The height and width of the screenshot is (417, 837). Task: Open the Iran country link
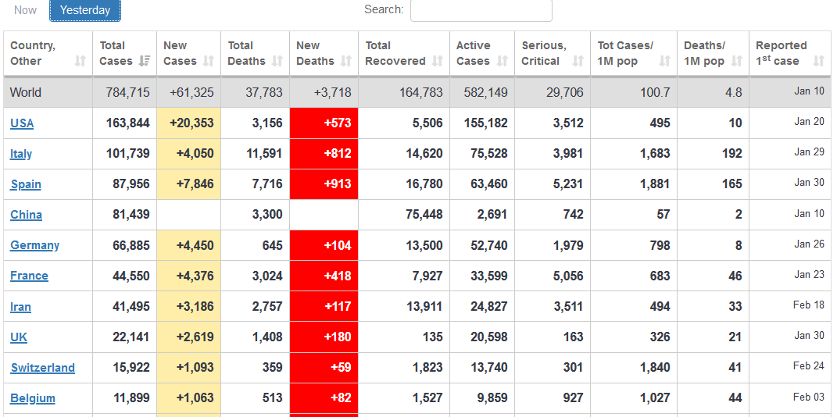pyautogui.click(x=20, y=307)
